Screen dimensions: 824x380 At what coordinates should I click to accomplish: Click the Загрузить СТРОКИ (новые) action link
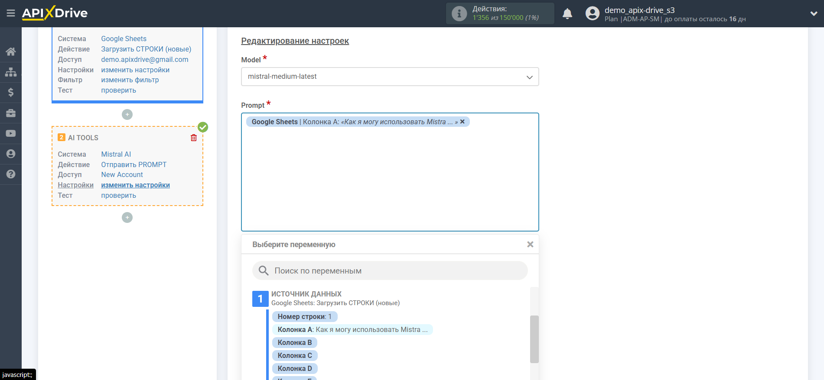[x=146, y=49]
